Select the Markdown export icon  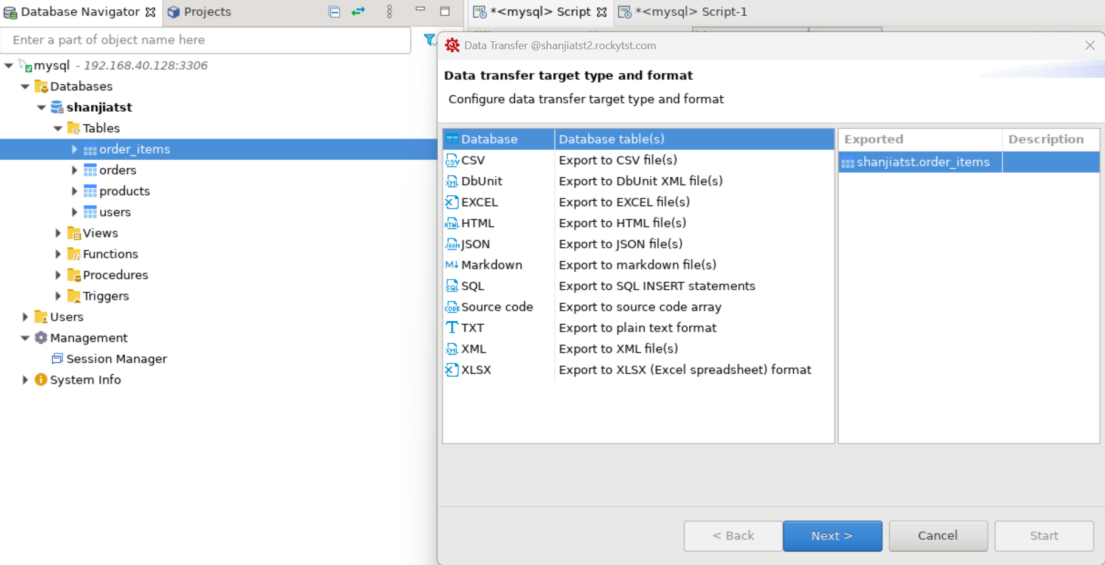(x=452, y=265)
